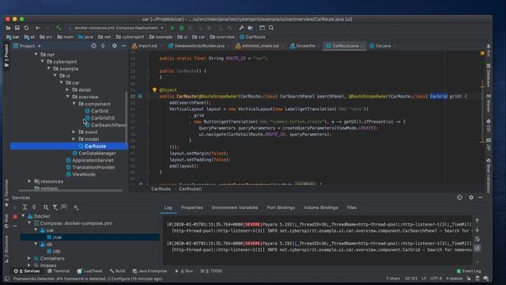Screen dimensions: 506x285
Task: Synchronize project with refresh icon
Action: pyautogui.click(x=26, y=28)
